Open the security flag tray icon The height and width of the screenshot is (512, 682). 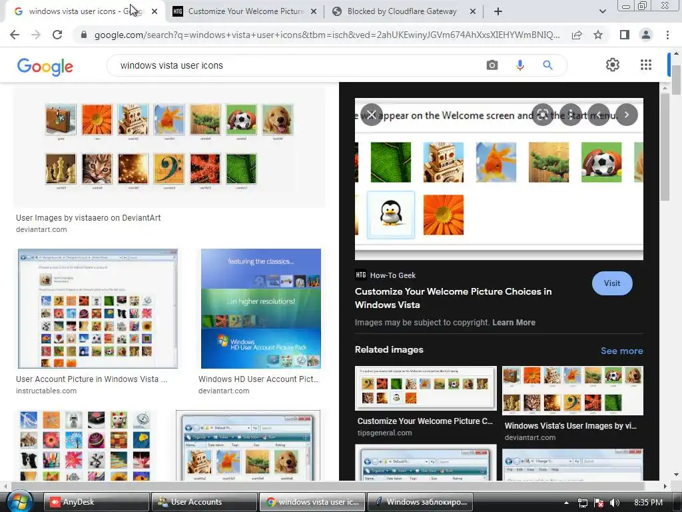(599, 503)
